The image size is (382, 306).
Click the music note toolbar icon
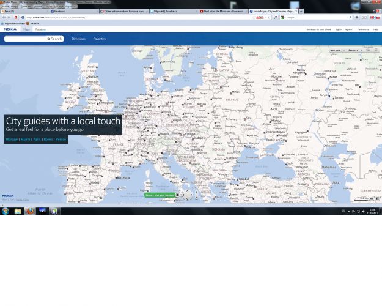[x=276, y=17]
